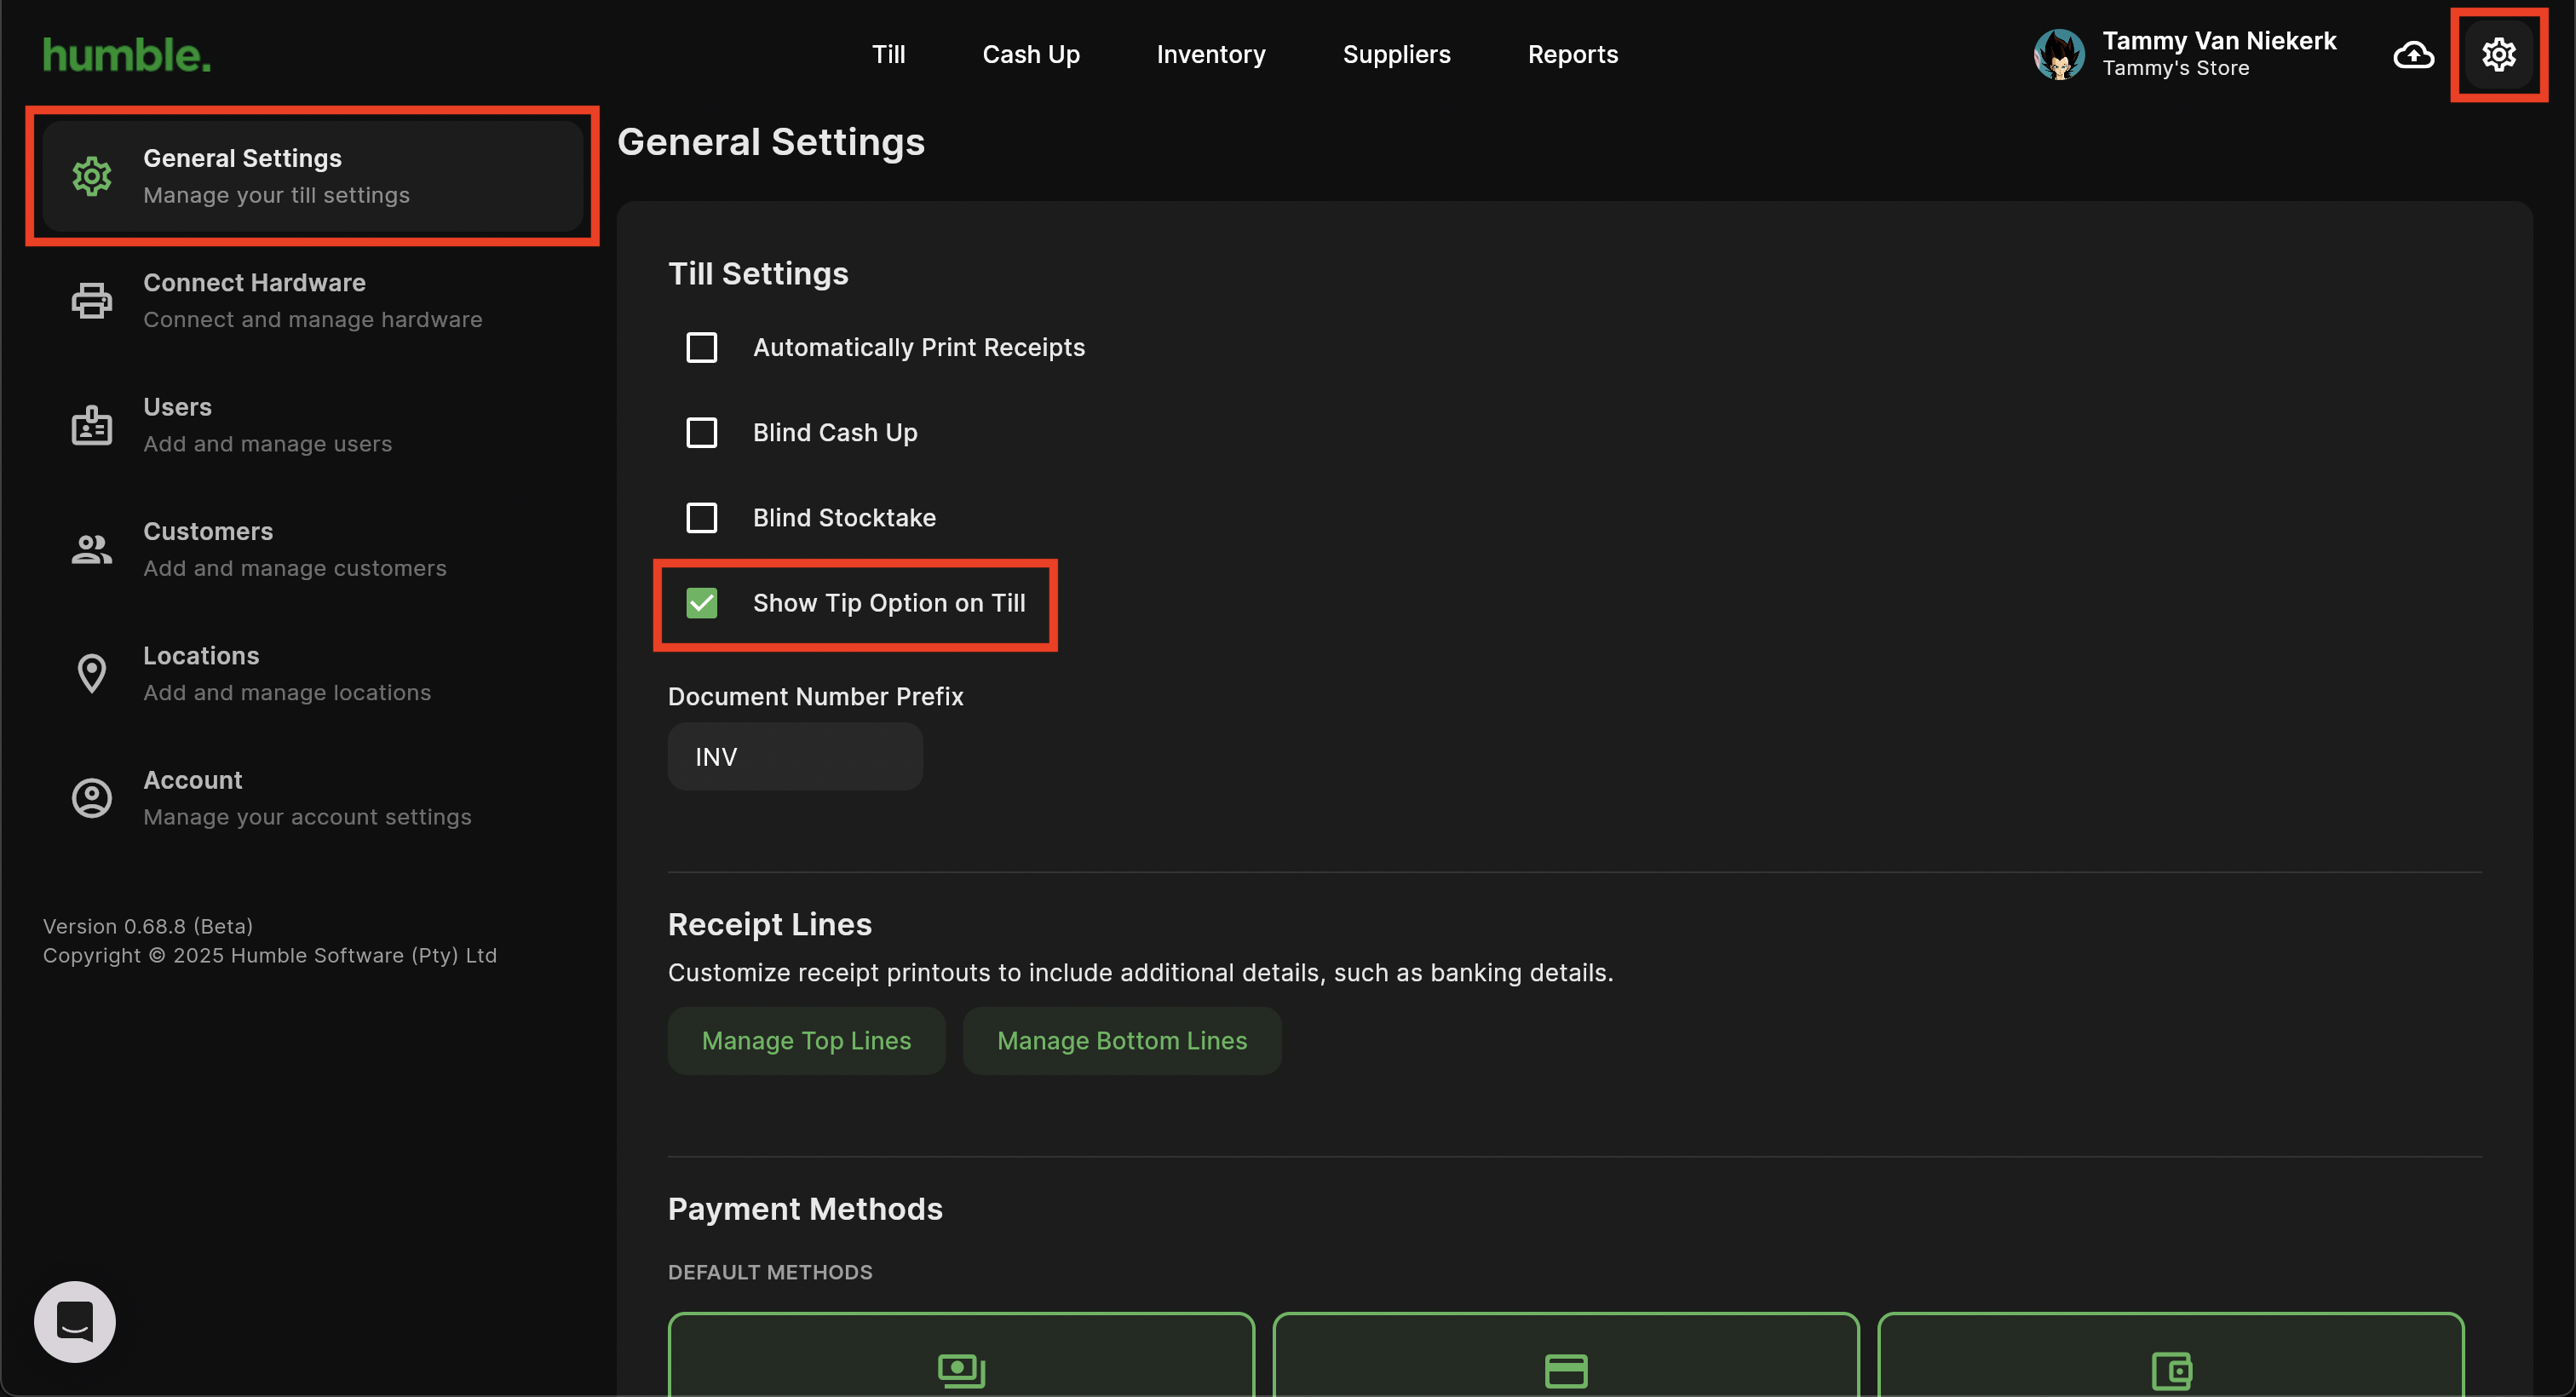Click the Payment Methods heading
2576x1397 pixels.
[x=805, y=1209]
